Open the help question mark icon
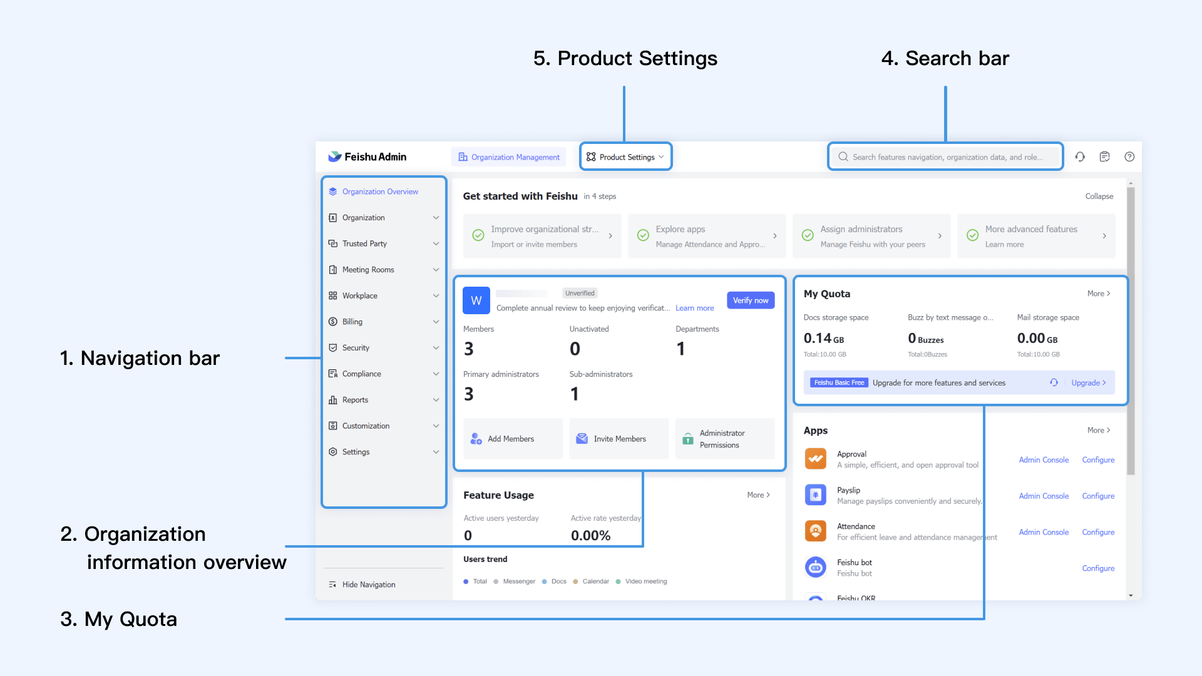This screenshot has width=1202, height=676. [x=1129, y=157]
